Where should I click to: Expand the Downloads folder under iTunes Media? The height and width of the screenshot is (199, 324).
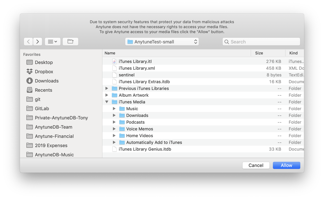coord(114,115)
